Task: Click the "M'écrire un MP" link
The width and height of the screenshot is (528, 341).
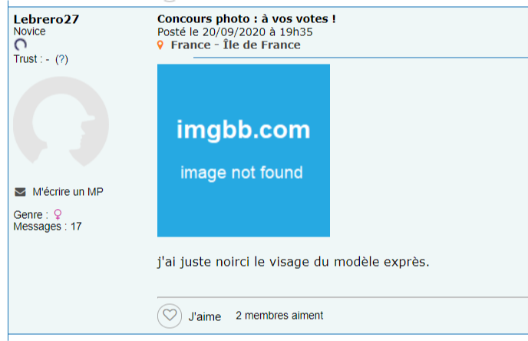Action: 68,192
